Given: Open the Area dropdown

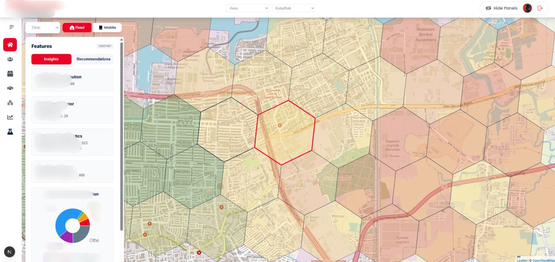Looking at the screenshot, I should [x=248, y=8].
